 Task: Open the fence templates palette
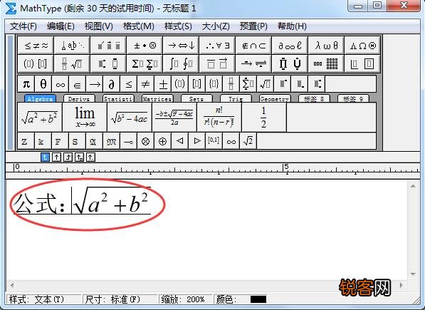click(x=36, y=63)
